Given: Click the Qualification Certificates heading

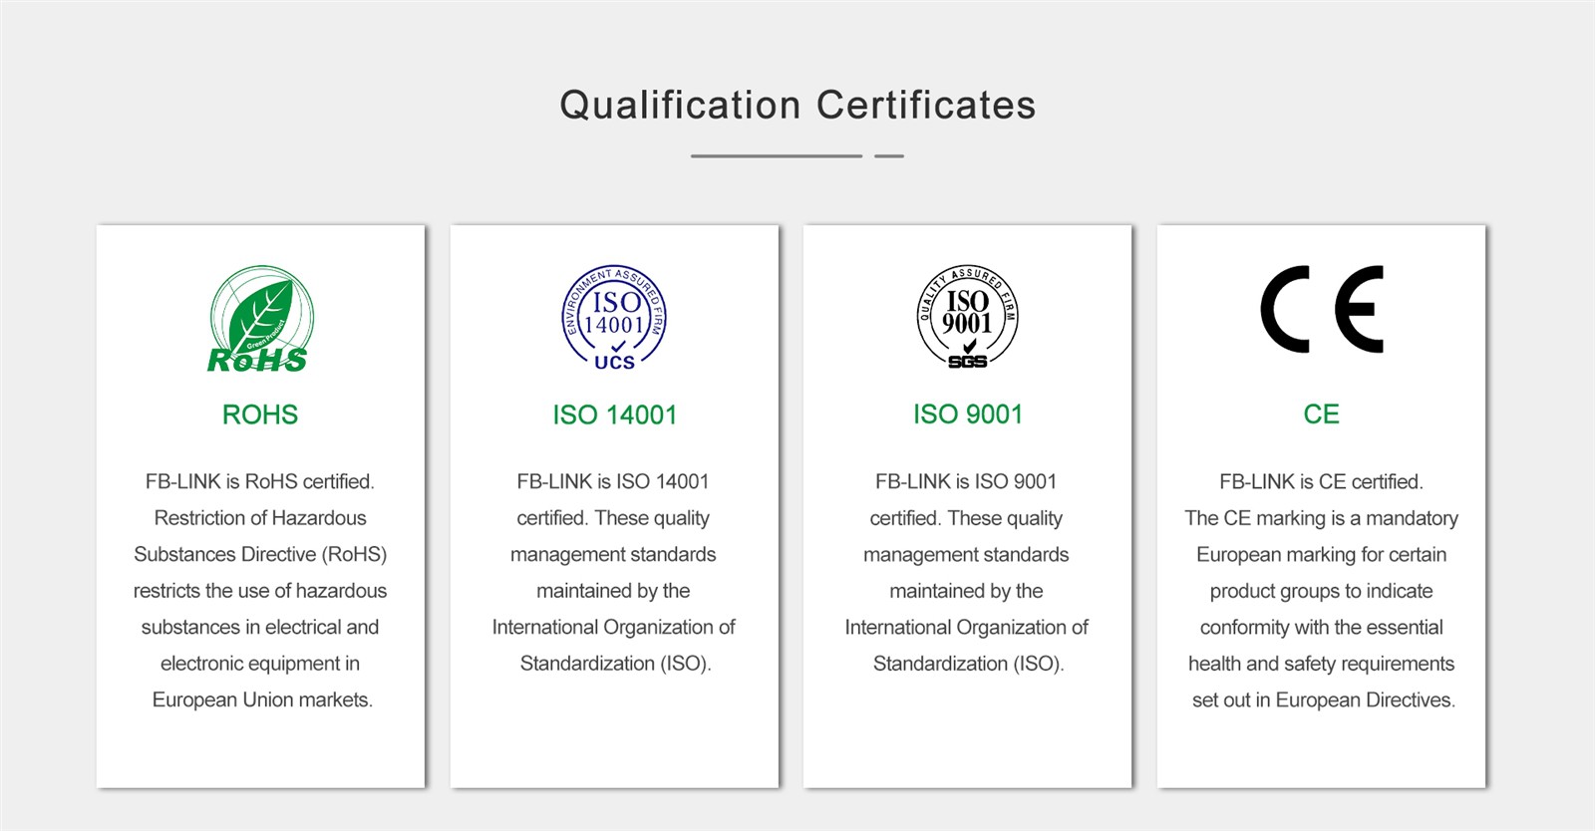Looking at the screenshot, I should point(797,105).
